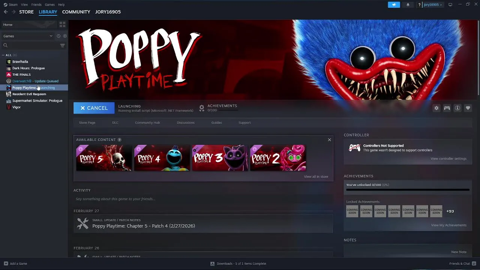Click View all in store
The width and height of the screenshot is (480, 270).
pyautogui.click(x=316, y=177)
